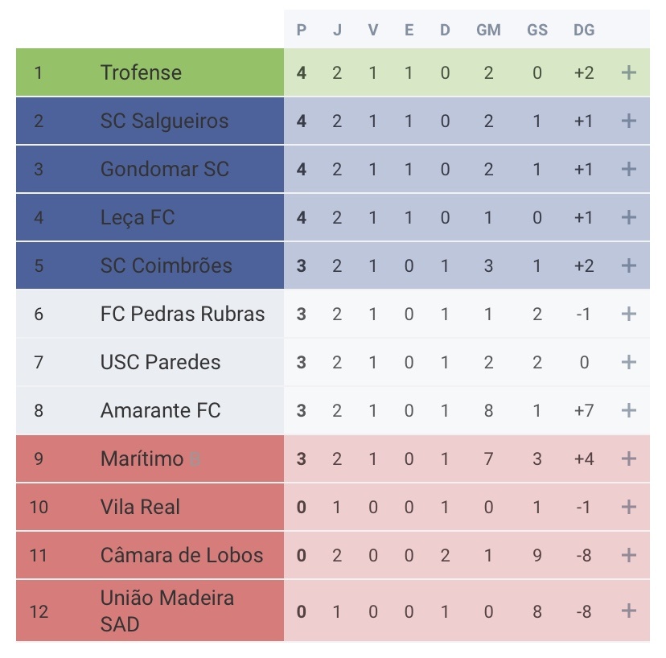Expand SC Salgueiros row details
This screenshot has width=666, height=658.
coord(628,121)
